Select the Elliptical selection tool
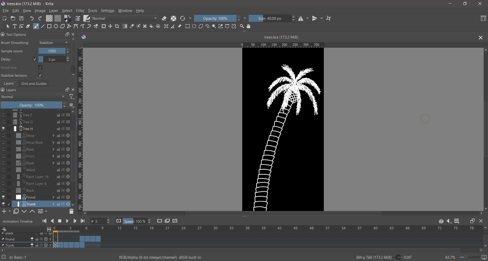This screenshot has height=261, width=488. [x=194, y=26]
